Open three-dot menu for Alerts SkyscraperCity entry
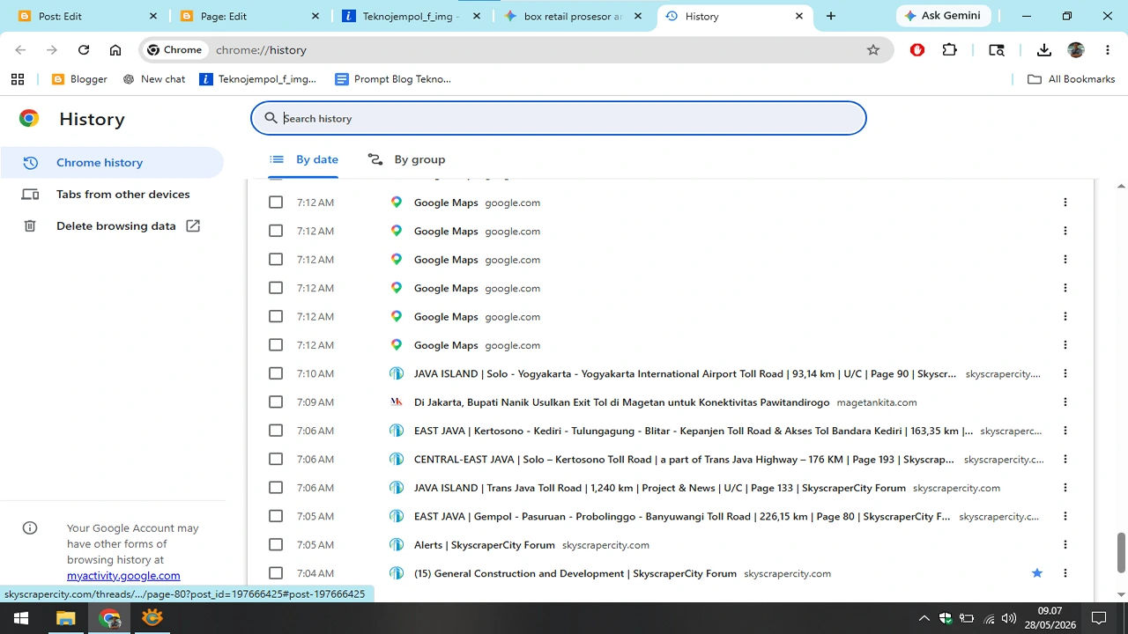1128x634 pixels. coord(1065,545)
